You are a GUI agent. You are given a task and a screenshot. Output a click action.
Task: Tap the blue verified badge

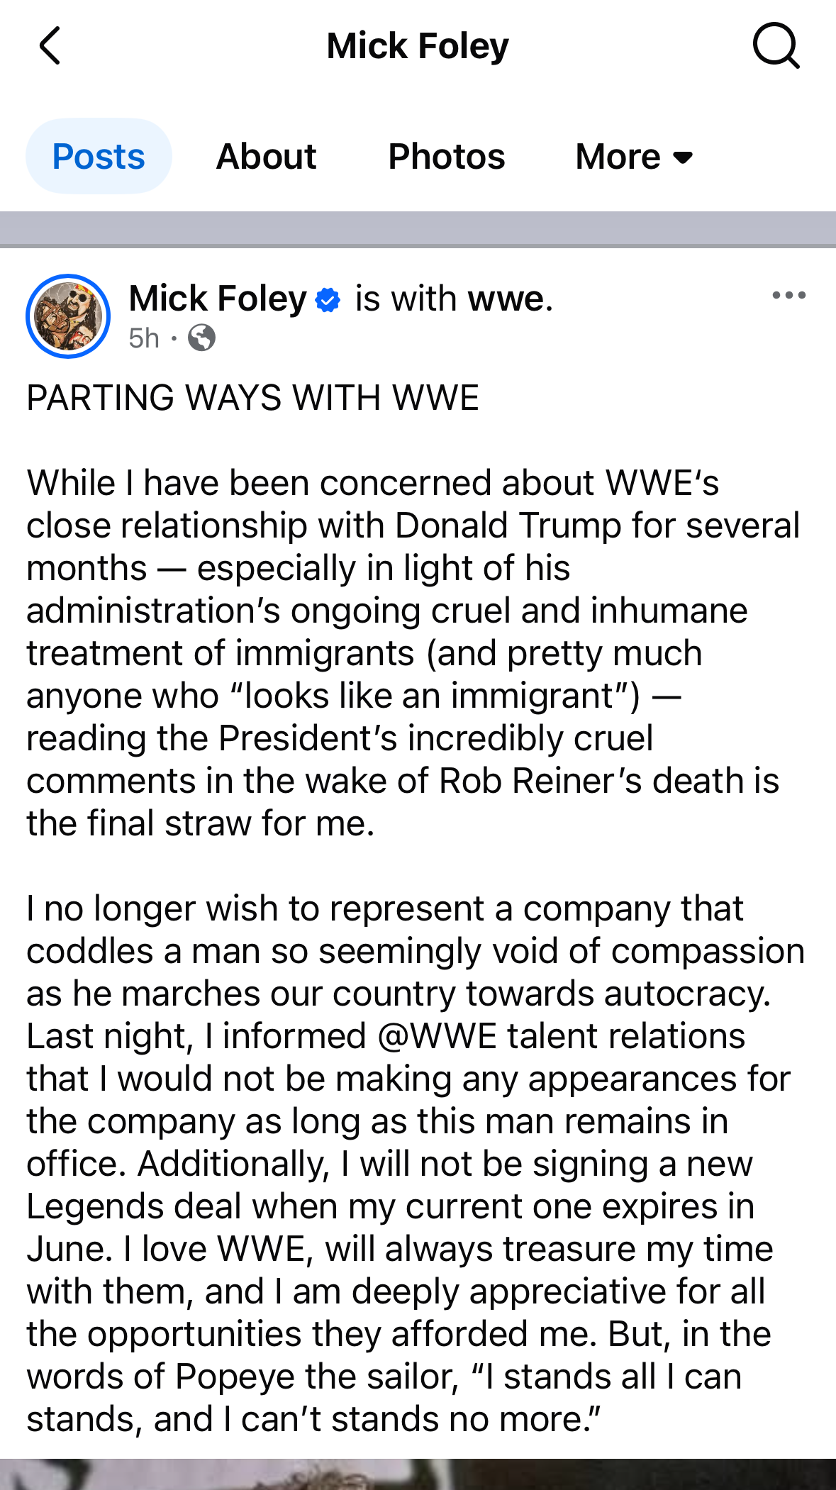click(x=328, y=299)
